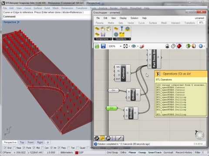Toggle Record History in status bar
The height and width of the screenshot is (156, 209).
point(184,153)
